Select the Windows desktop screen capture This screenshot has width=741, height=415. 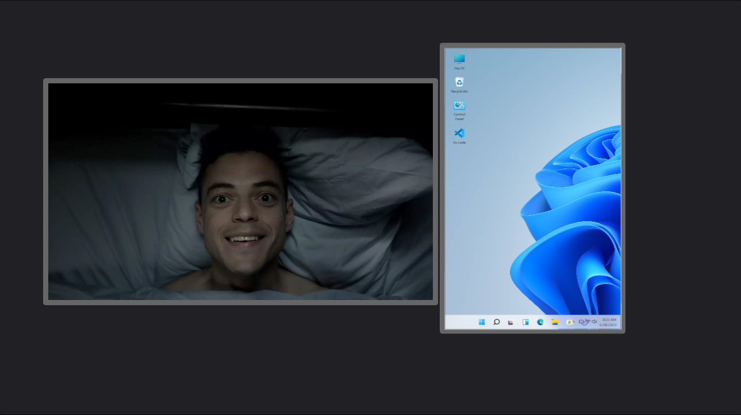point(533,188)
